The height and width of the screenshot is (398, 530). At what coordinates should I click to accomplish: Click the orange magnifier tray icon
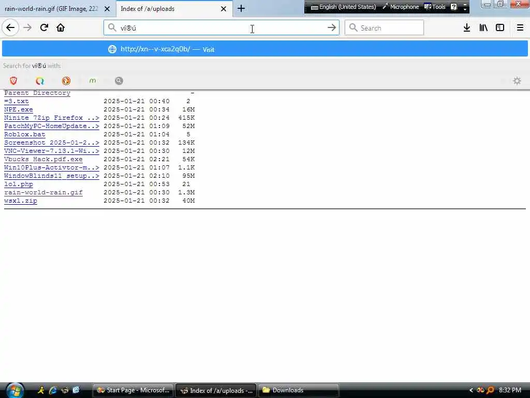click(x=490, y=390)
